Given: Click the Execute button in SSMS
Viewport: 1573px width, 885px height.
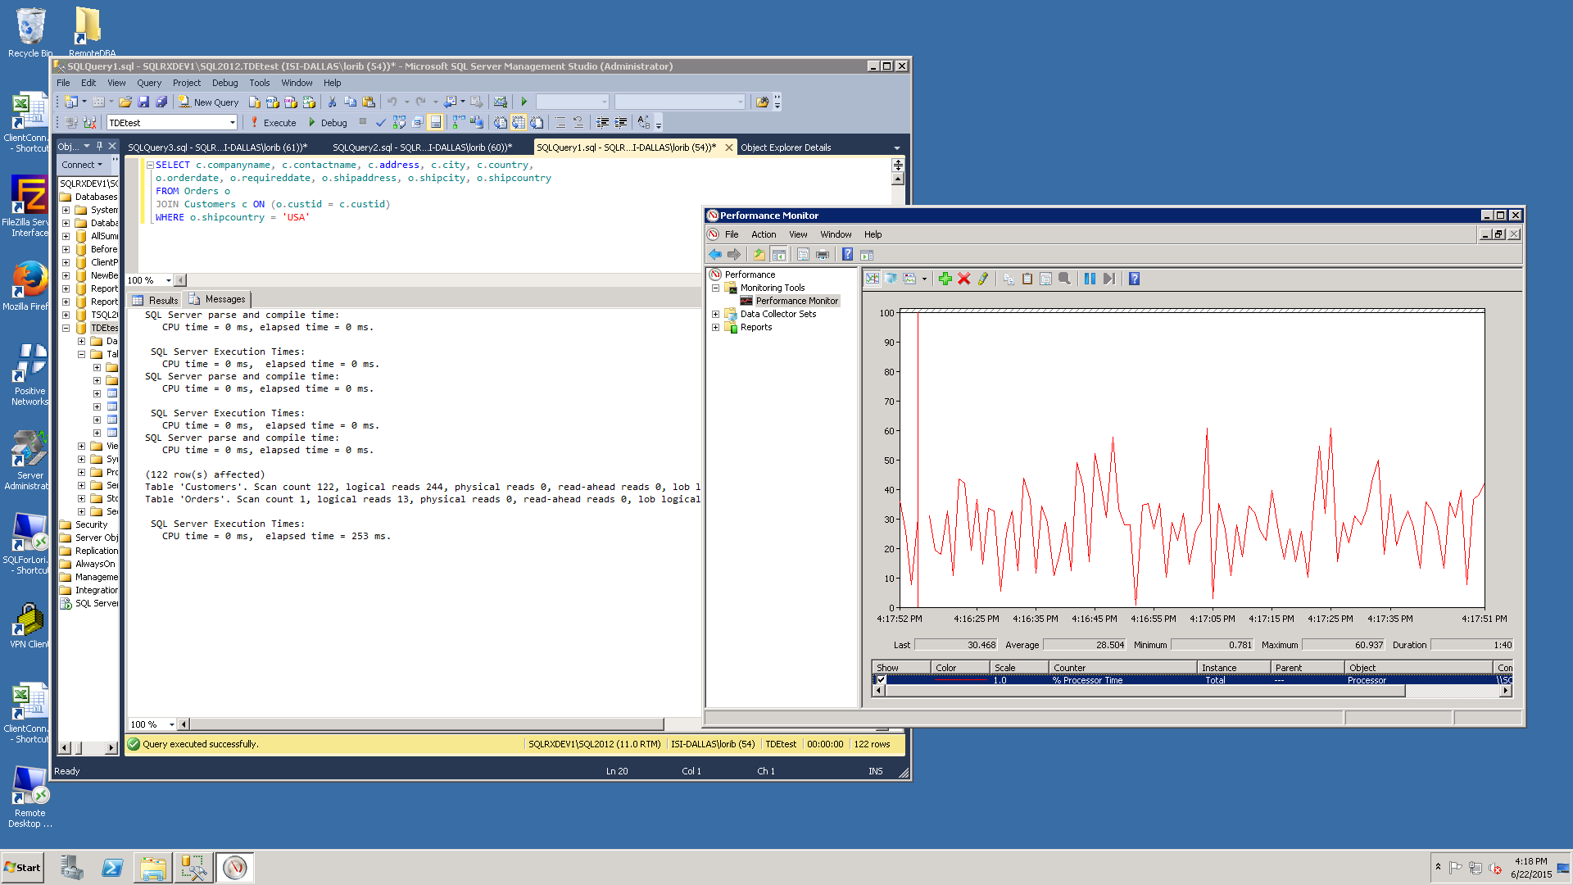Looking at the screenshot, I should pyautogui.click(x=274, y=123).
